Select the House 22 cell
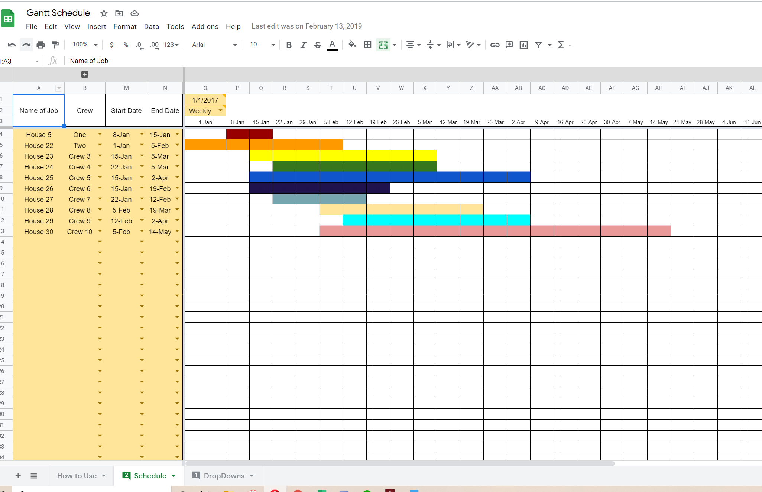762x492 pixels. pos(39,145)
